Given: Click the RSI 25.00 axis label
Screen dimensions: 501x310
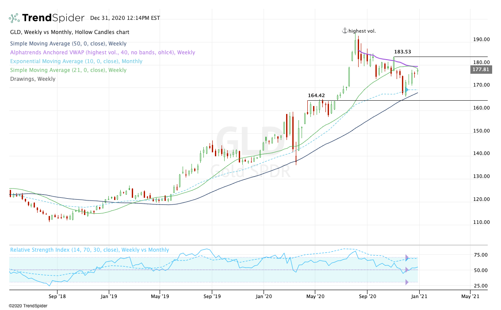Looking at the screenshot, I should coord(481,286).
